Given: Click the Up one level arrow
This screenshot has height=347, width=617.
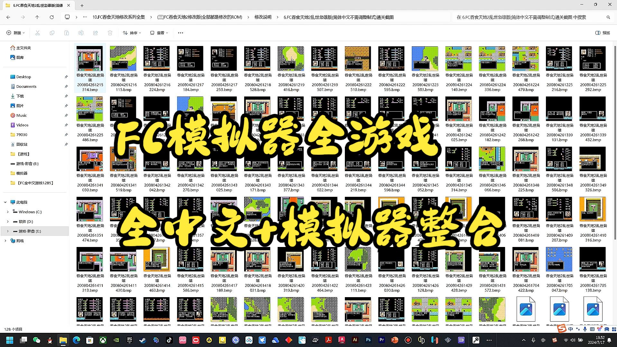Looking at the screenshot, I should [37, 17].
